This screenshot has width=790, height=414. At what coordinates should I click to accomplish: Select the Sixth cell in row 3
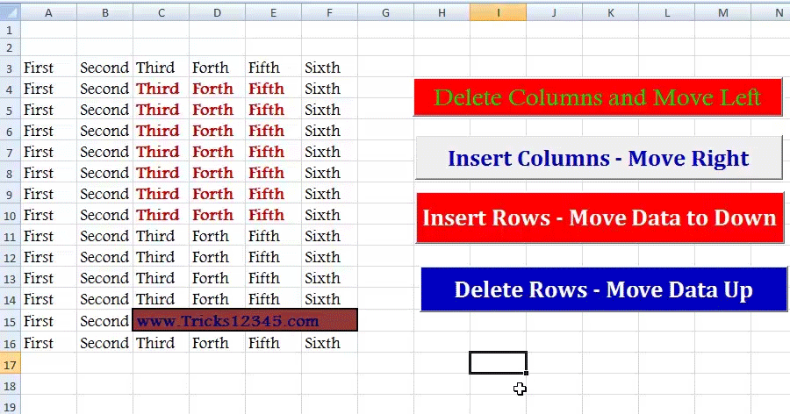point(329,68)
